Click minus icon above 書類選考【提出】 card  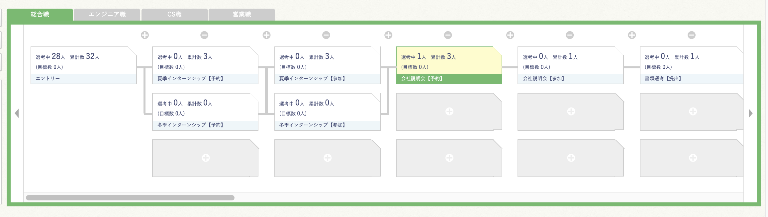[692, 35]
